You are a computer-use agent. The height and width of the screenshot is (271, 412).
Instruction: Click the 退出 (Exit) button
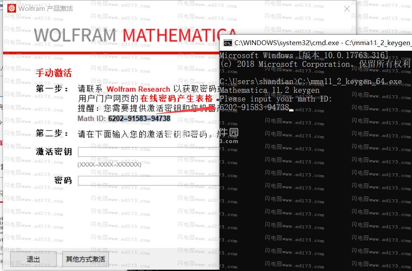33,259
